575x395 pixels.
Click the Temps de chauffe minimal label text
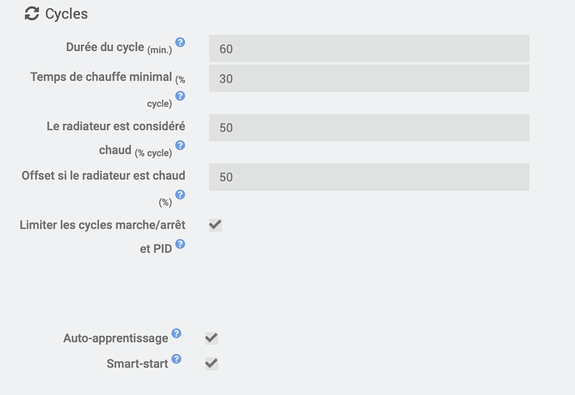[x=101, y=77]
